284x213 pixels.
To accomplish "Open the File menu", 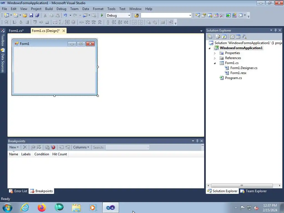I will click(4, 9).
